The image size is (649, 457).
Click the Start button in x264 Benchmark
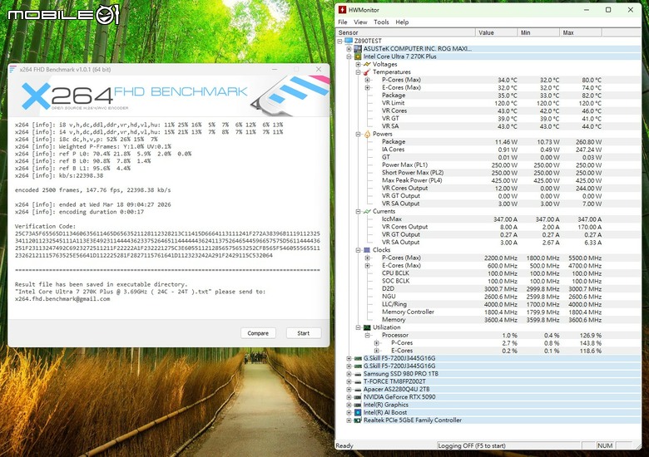[304, 333]
